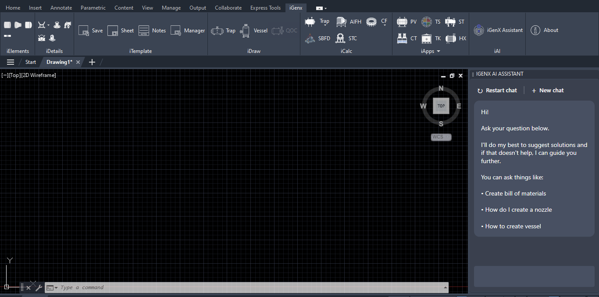
Task: Rotate view to N on ViewCube compass
Action: pos(441,88)
